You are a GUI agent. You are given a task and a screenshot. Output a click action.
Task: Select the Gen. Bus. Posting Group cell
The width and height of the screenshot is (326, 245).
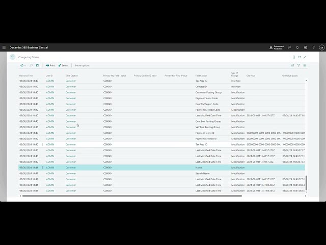[208, 121]
